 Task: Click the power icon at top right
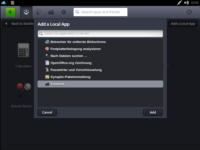pyautogui.click(x=189, y=12)
